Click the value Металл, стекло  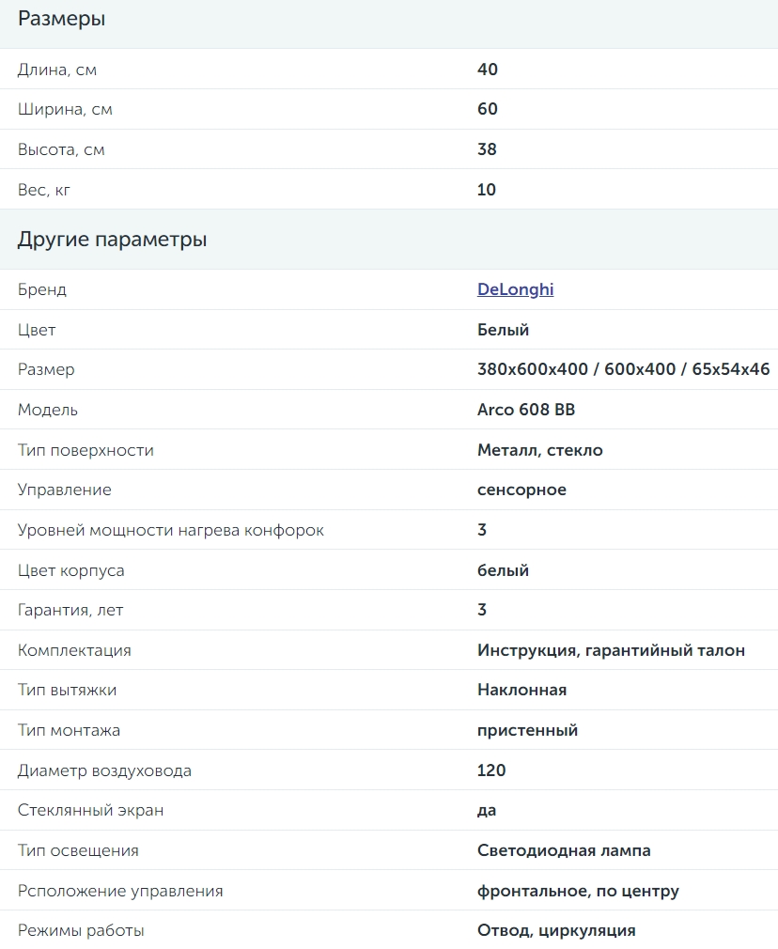540,450
